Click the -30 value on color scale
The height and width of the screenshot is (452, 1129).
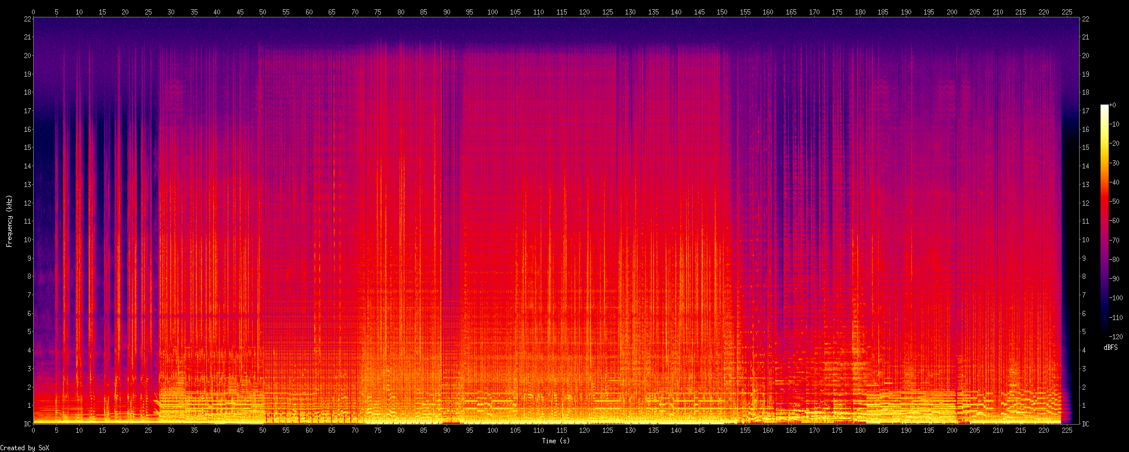pos(1114,163)
